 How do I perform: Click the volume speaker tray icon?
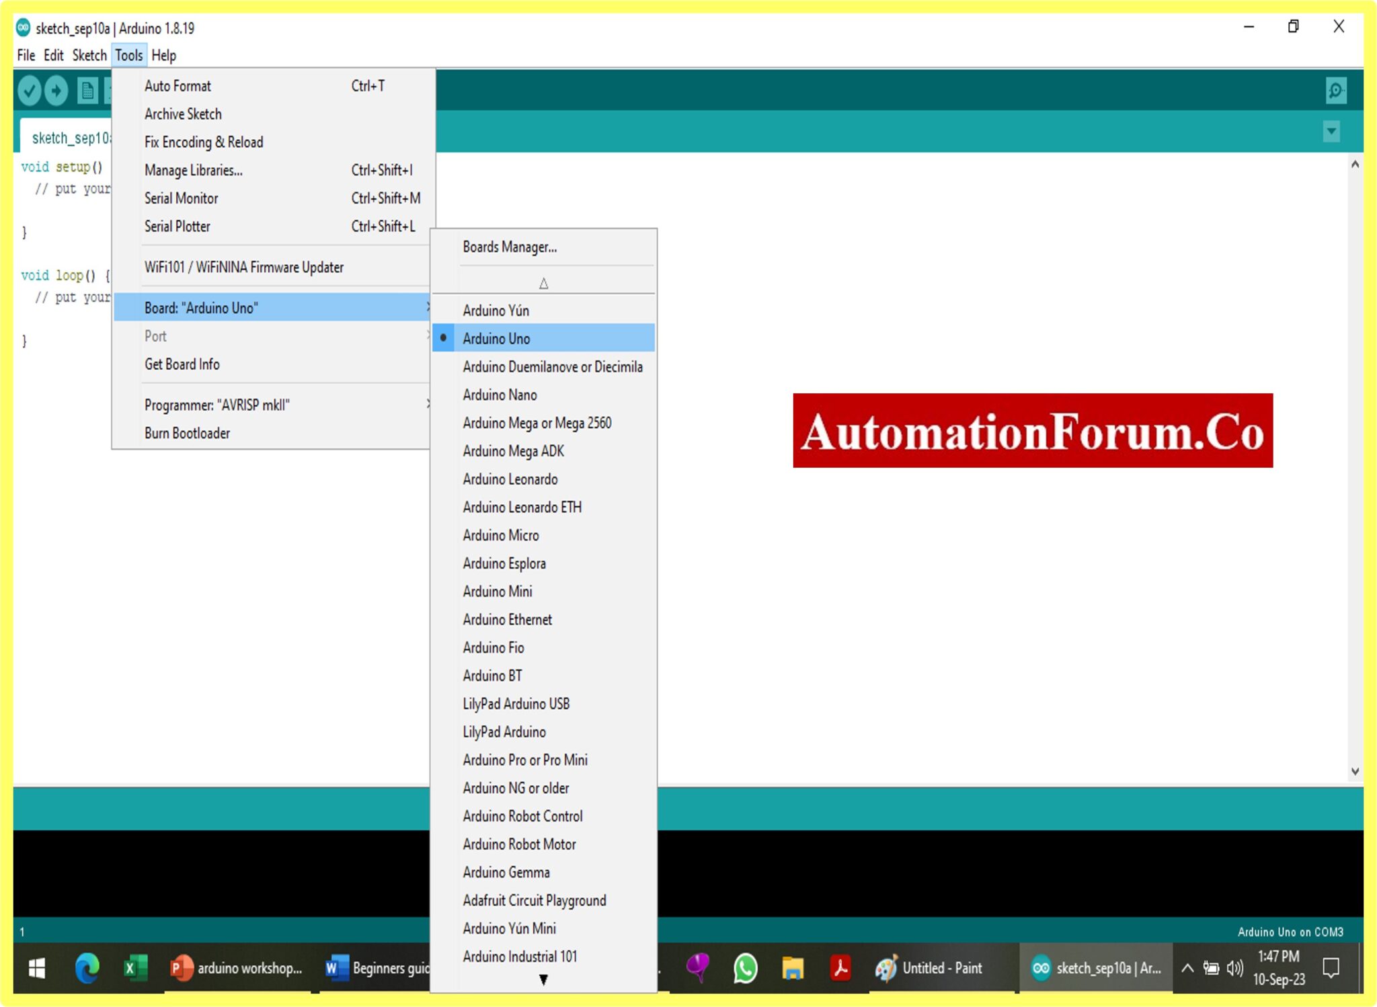(1234, 968)
